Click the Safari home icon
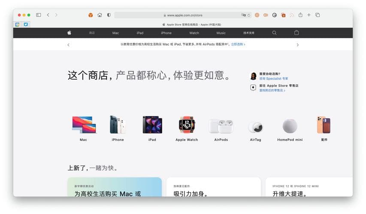Image resolution: width=366 pixels, height=214 pixels. [100, 15]
